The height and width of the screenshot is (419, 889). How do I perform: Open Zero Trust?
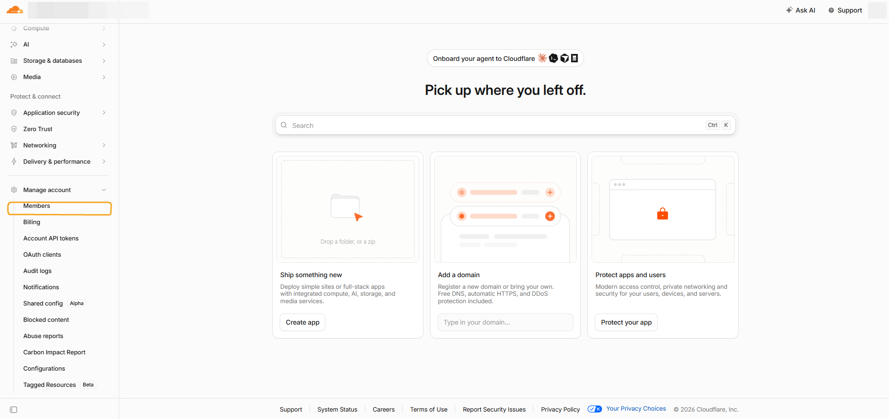pos(38,129)
